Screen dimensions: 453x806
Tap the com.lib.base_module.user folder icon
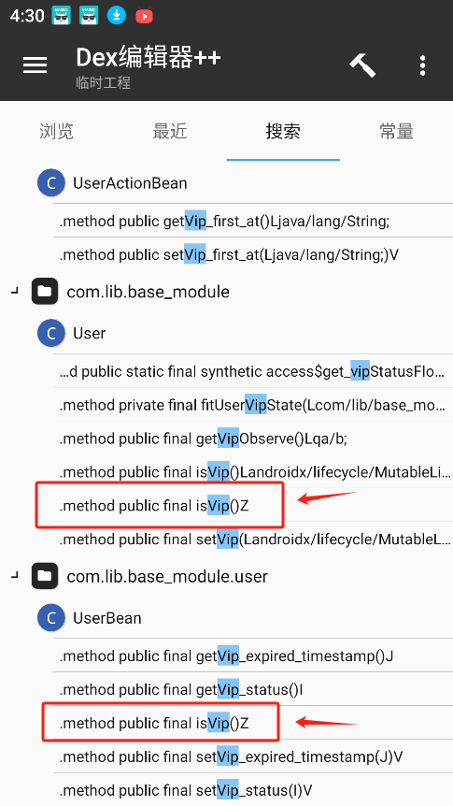point(45,576)
